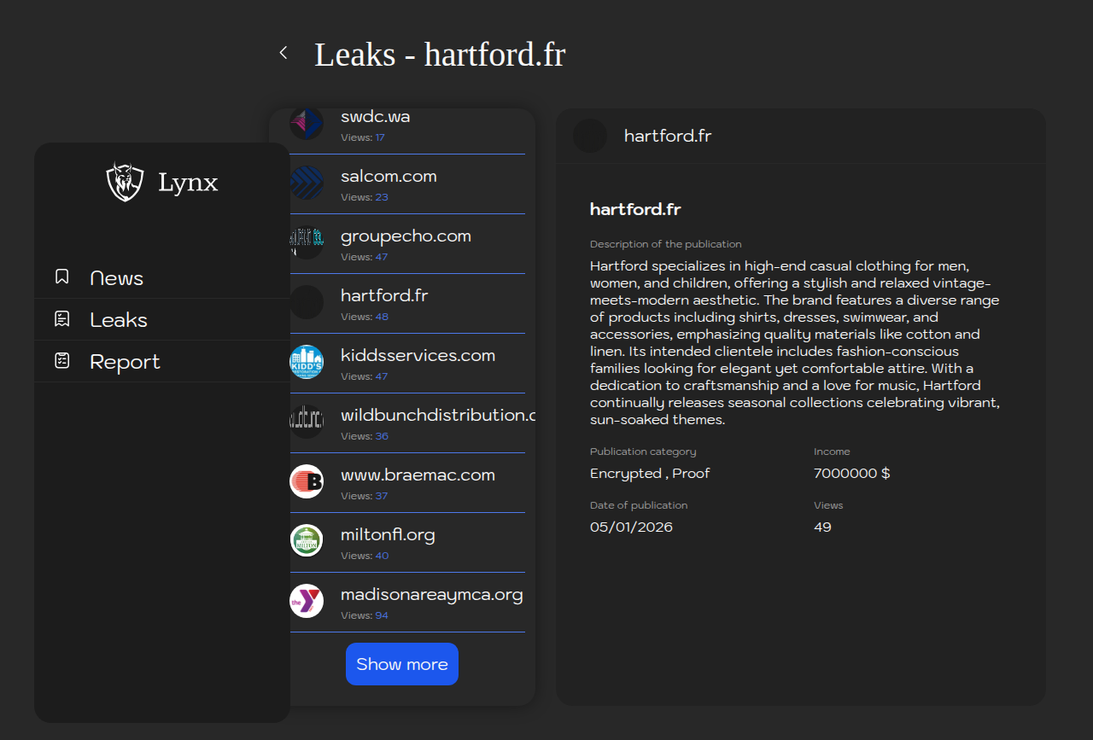1093x740 pixels.
Task: Click the Kidd's Services logo icon
Action: tap(307, 362)
